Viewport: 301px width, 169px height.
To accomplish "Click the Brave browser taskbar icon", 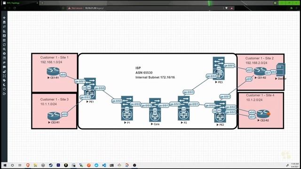I will pos(28,165).
